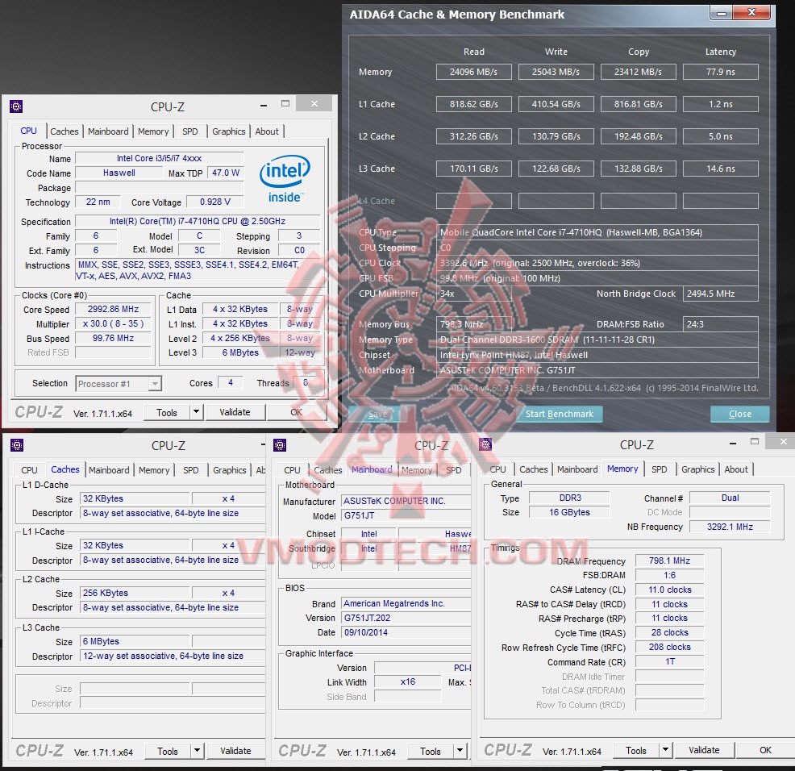Click CAS# Latency 11.0 clocks value

[x=670, y=590]
